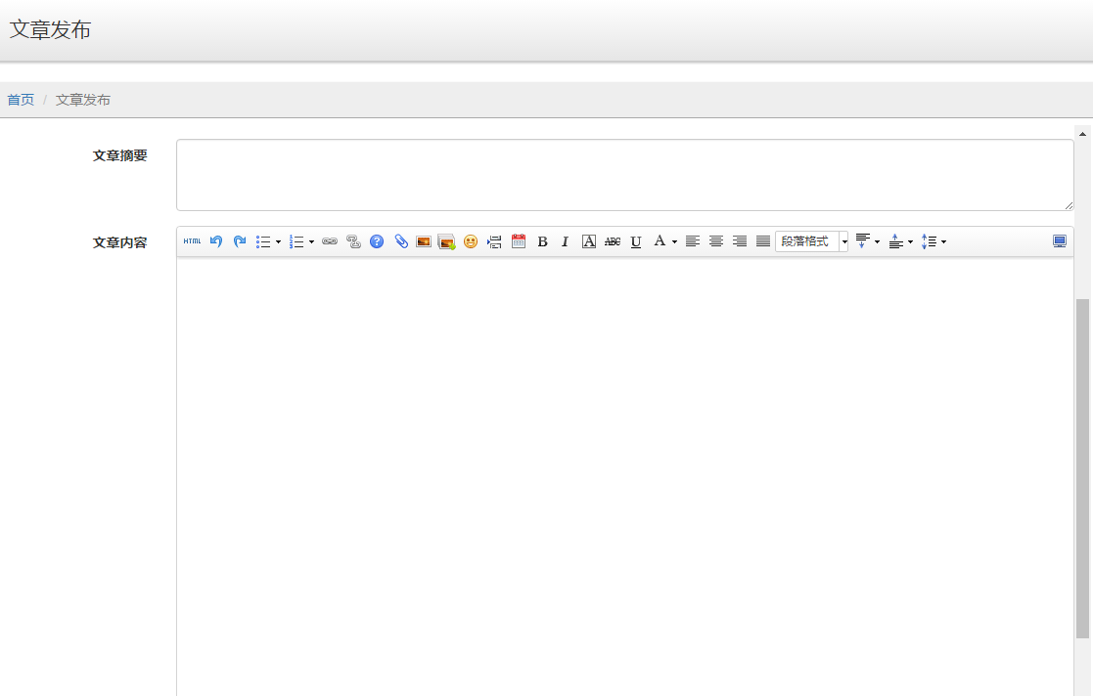The height and width of the screenshot is (696, 1093).
Task: Click the 文章内容 field label
Action: click(120, 242)
